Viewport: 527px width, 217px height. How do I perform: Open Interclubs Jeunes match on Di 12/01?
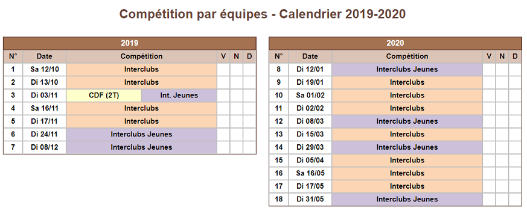407,69
